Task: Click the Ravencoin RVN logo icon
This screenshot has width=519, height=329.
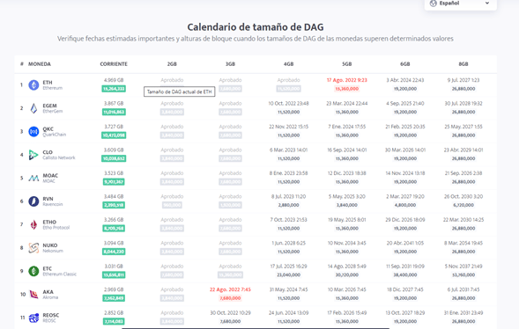Action: tap(33, 201)
